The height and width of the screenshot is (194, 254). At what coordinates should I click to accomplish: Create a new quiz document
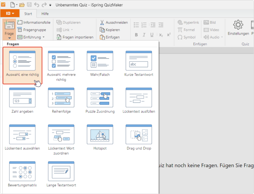[x=12, y=5]
